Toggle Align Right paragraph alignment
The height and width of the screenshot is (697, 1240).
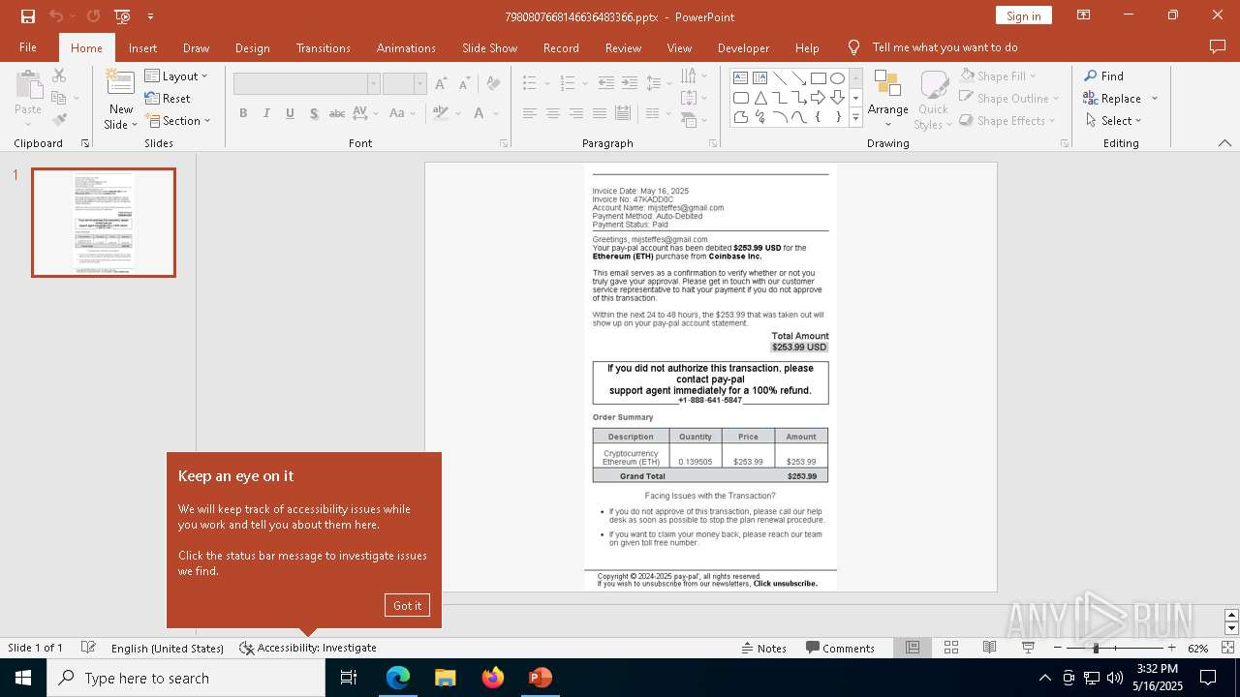[575, 113]
